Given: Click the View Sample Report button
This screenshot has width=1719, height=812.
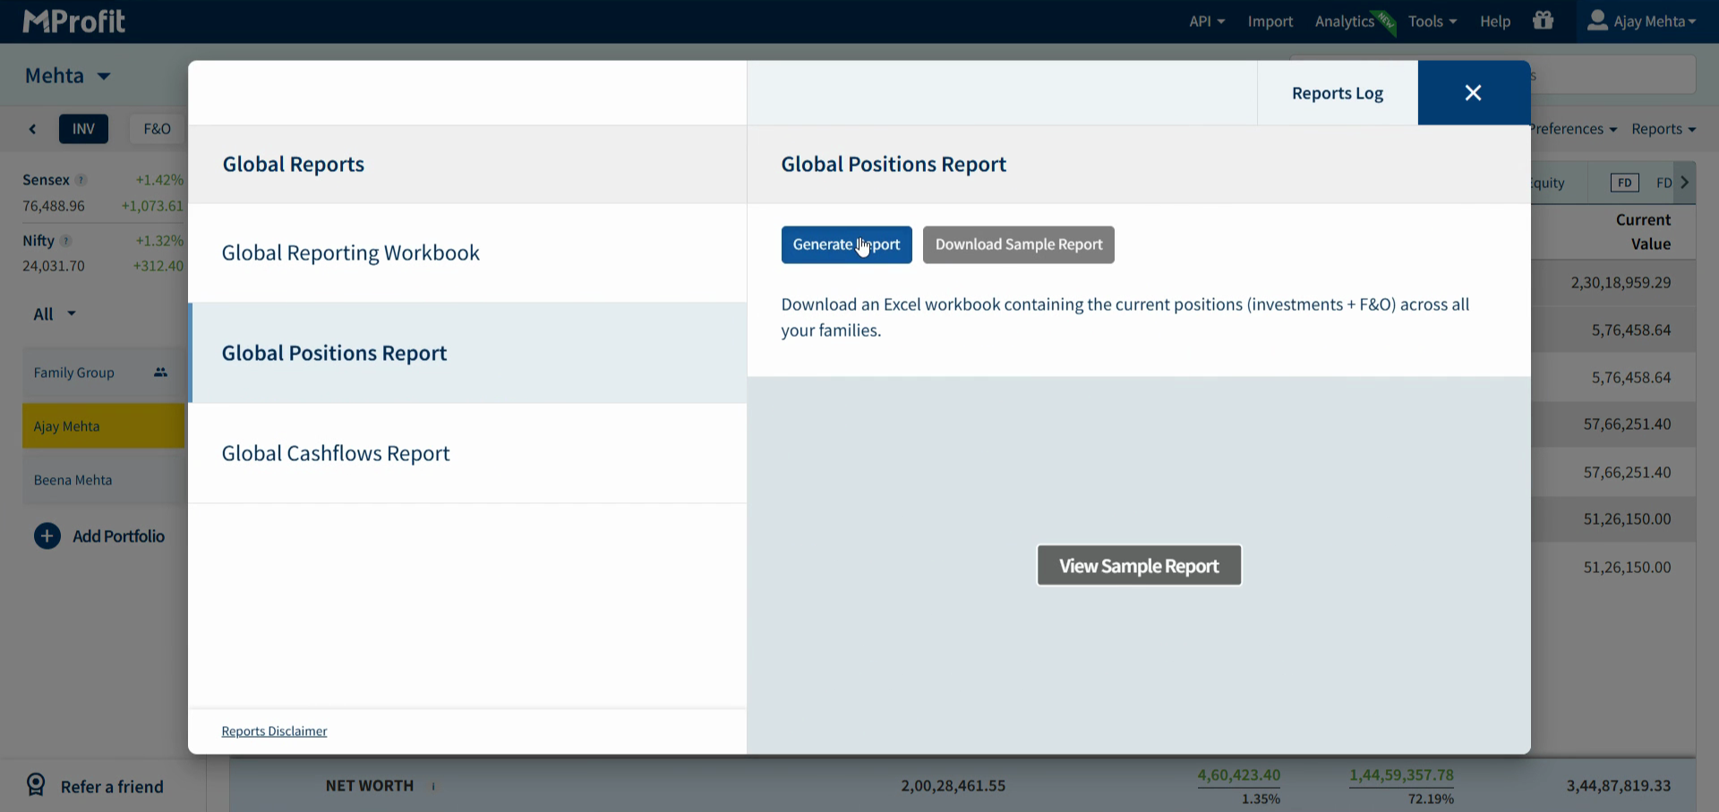Looking at the screenshot, I should point(1139,566).
